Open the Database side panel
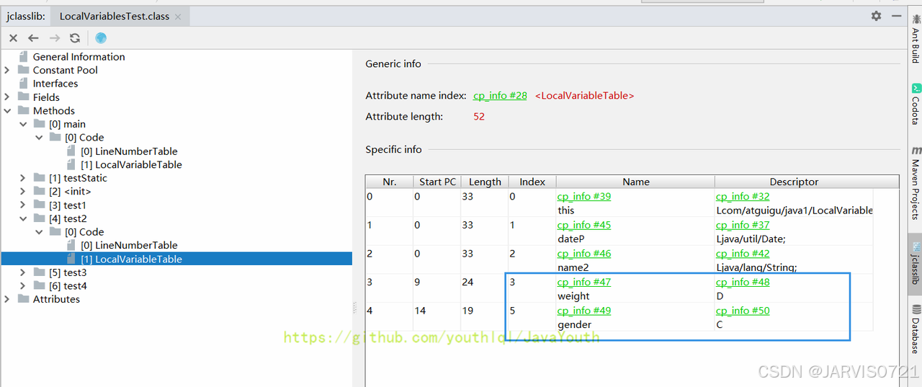The width and height of the screenshot is (922, 387). tap(915, 328)
